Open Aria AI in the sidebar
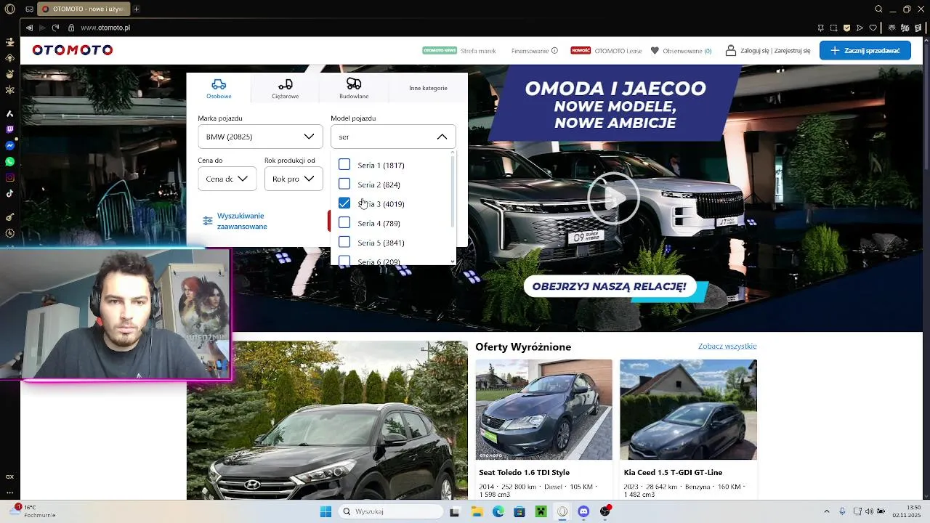Screen dimensions: 930x523 coord(9,113)
